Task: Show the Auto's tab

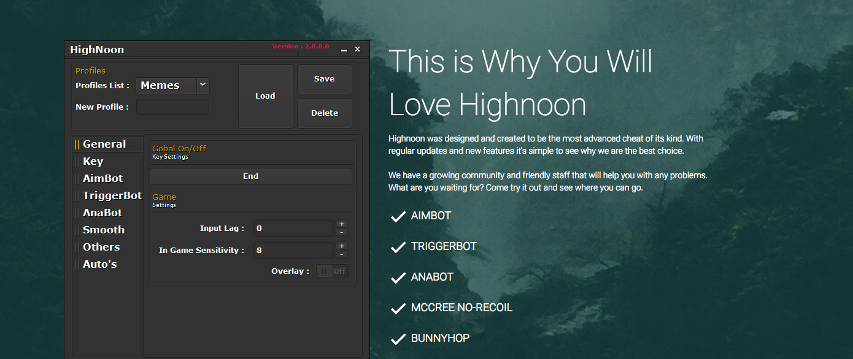Action: (108, 264)
